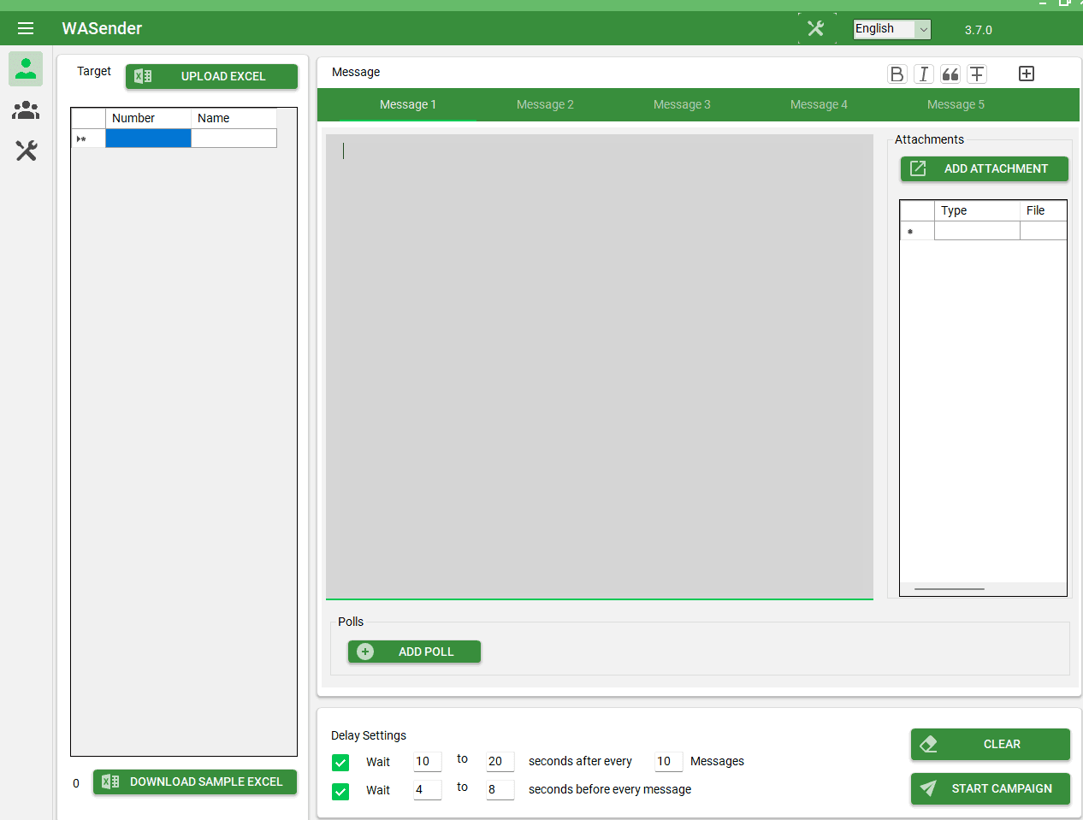The image size is (1083, 820).
Task: Apply strikethrough formatting to the message
Action: (977, 74)
